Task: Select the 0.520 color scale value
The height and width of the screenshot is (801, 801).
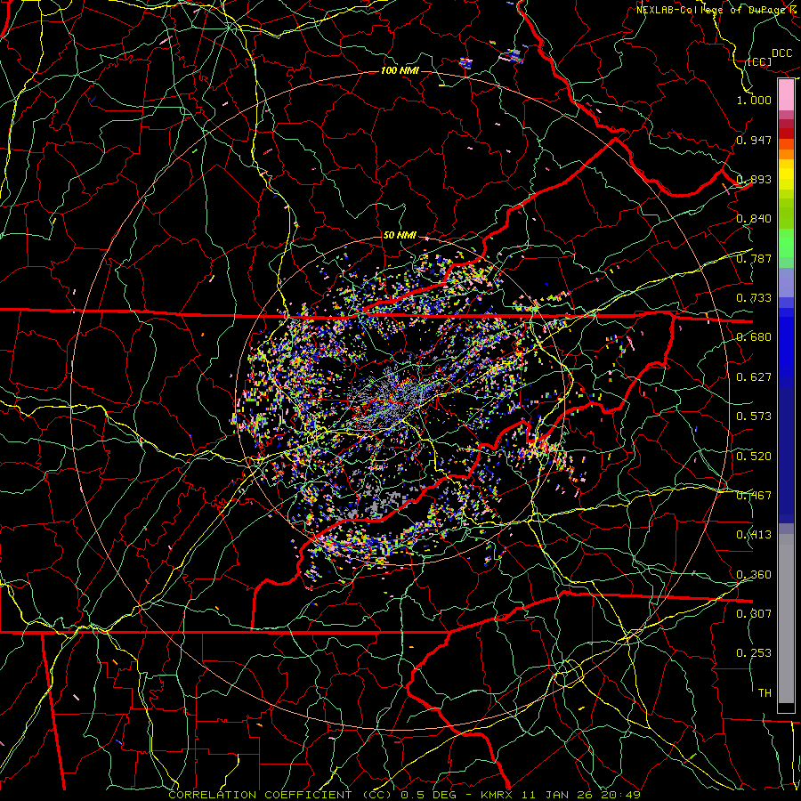Action: (x=754, y=457)
